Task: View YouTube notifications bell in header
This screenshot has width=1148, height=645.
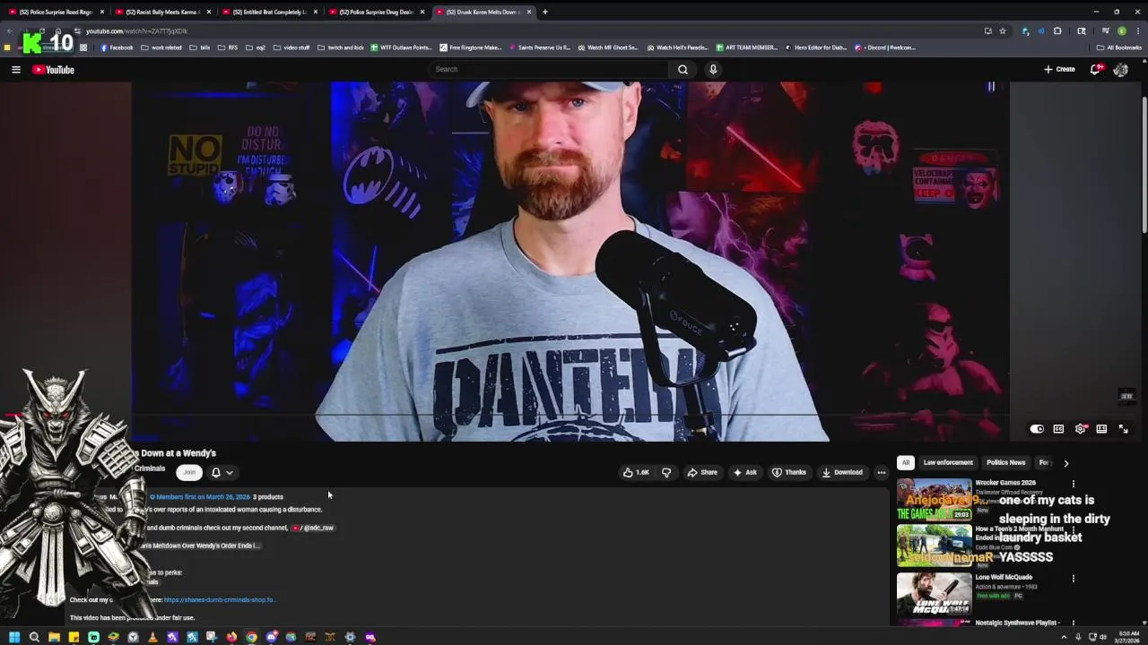Action: (1095, 69)
